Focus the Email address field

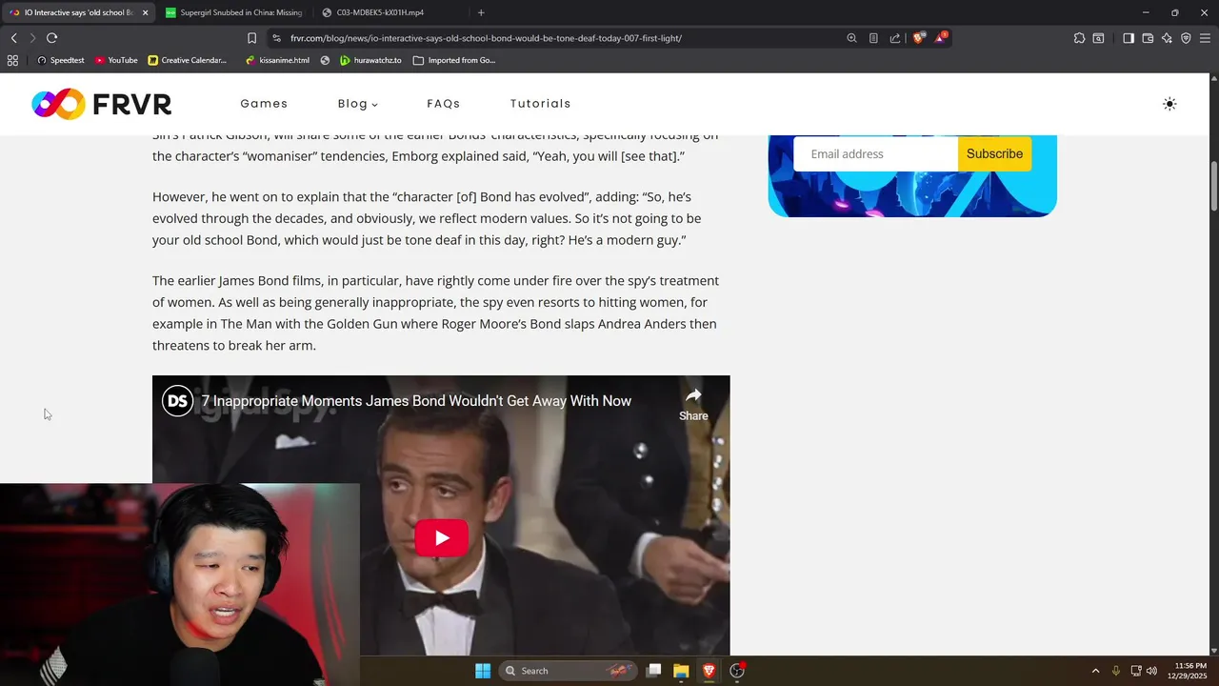tap(875, 153)
